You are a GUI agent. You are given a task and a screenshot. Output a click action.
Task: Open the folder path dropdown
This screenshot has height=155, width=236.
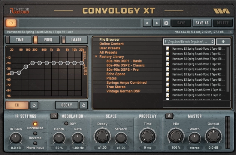point(189,42)
